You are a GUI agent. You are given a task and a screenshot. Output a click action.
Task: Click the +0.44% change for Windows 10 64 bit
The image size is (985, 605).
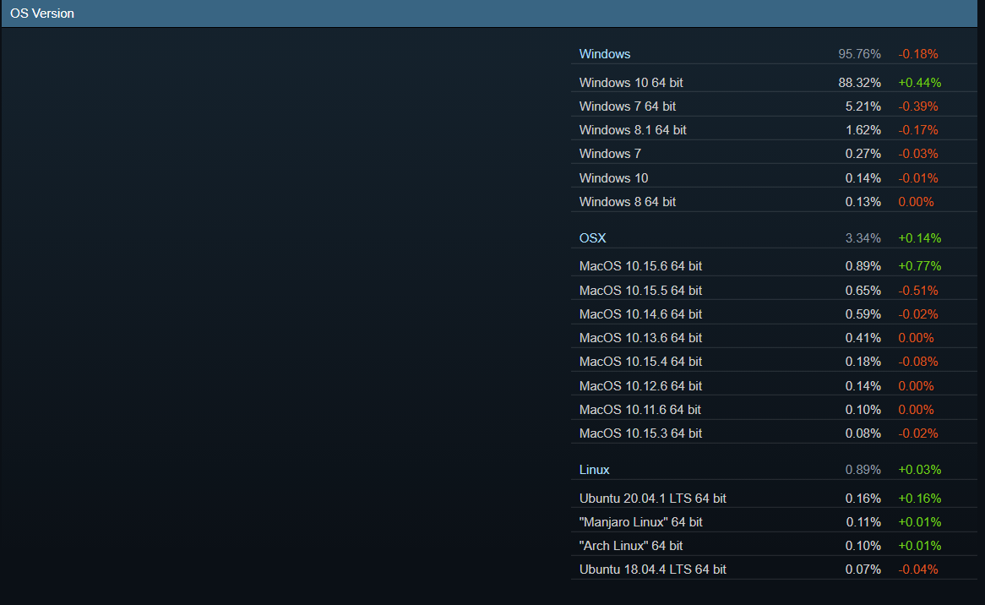[919, 83]
